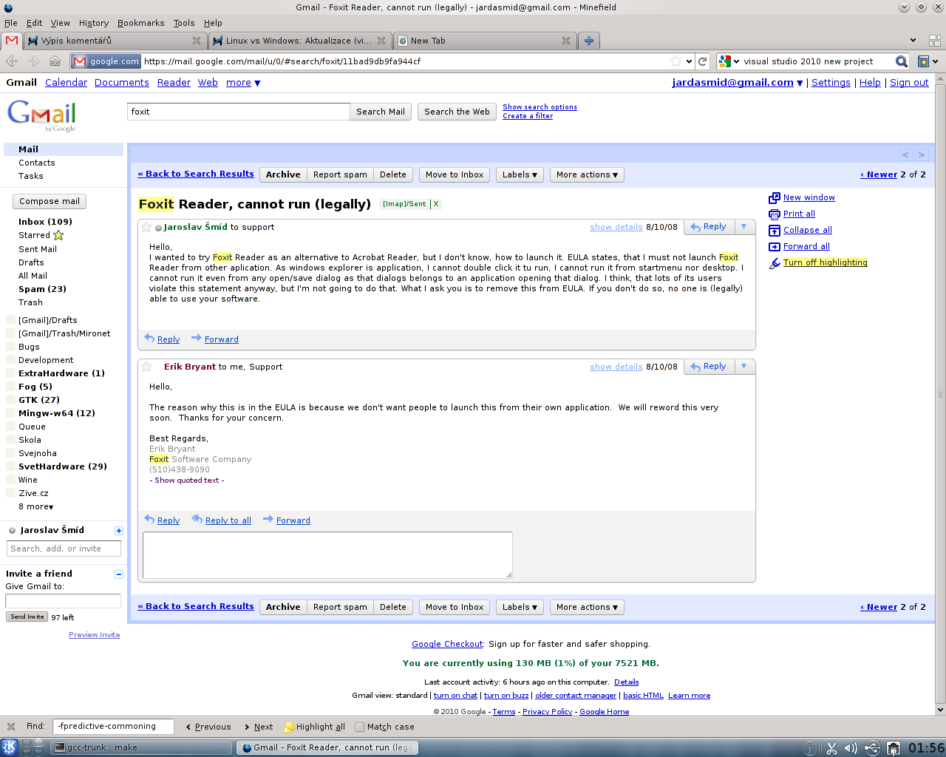Click the top Move to Inbox button
This screenshot has width=946, height=757.
(455, 174)
